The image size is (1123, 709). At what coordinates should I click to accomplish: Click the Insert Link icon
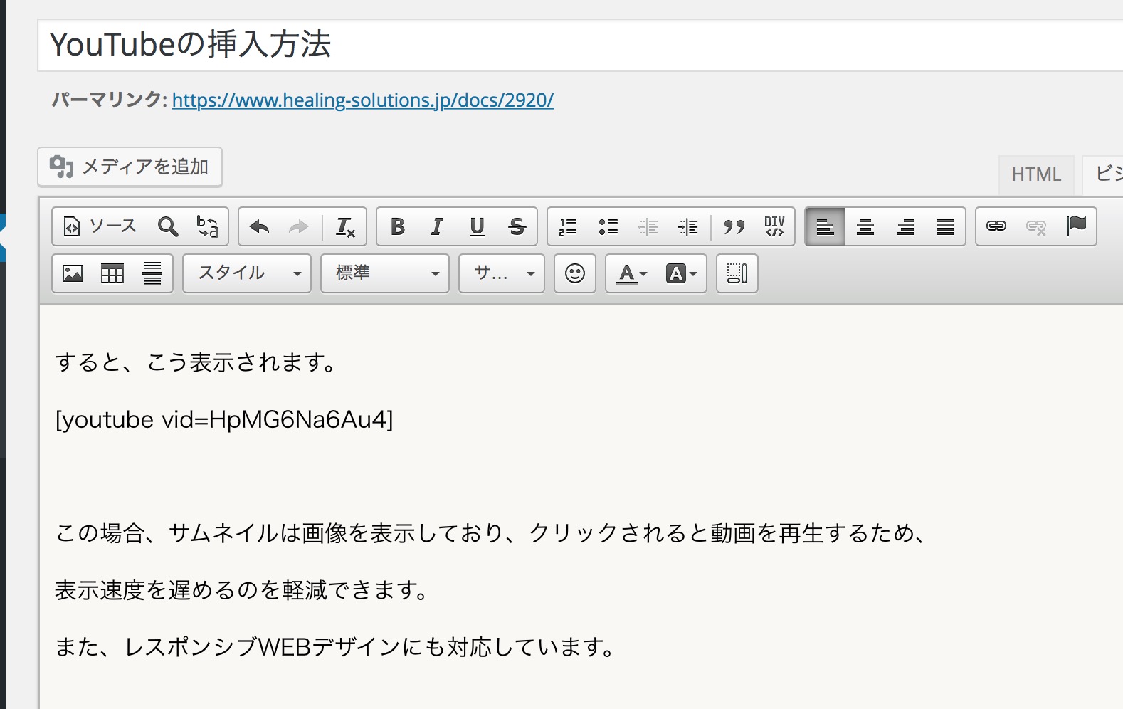pos(996,226)
